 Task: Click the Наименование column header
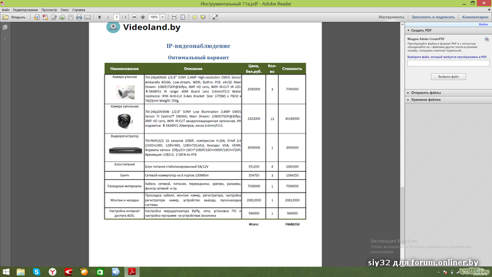[125, 68]
